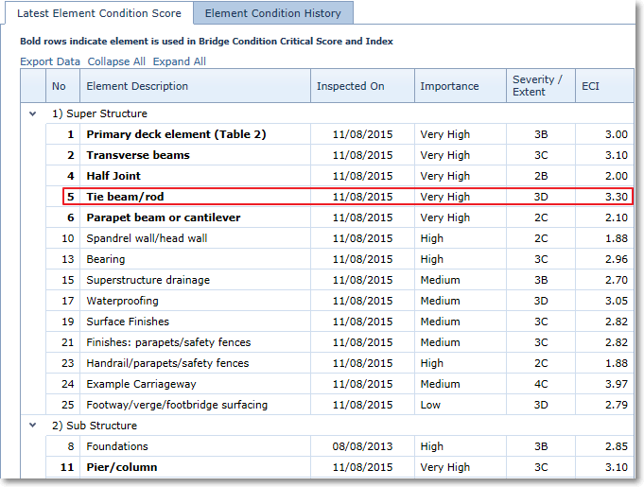Collapse the Super Structure group chevron
This screenshot has height=487, width=644.
click(33, 113)
